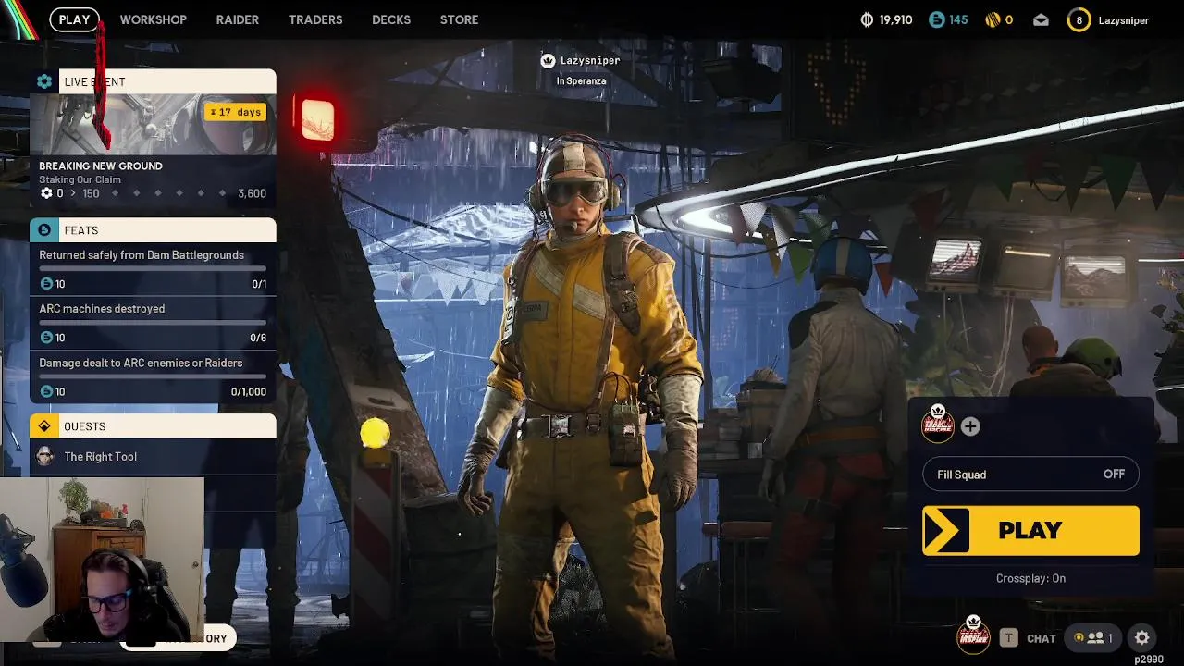Open the mail inbox icon

pos(1041,20)
